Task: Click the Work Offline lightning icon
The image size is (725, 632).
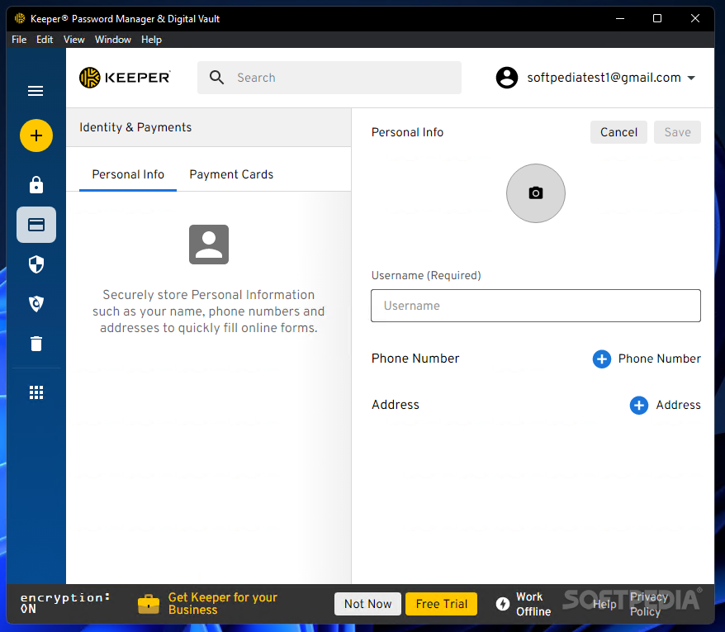Action: tap(503, 604)
